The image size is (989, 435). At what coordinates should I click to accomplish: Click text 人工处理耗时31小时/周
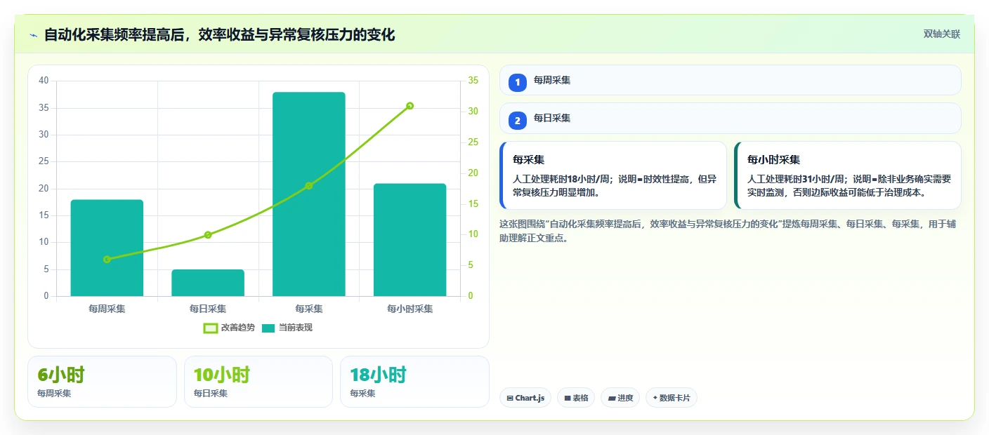pos(795,179)
